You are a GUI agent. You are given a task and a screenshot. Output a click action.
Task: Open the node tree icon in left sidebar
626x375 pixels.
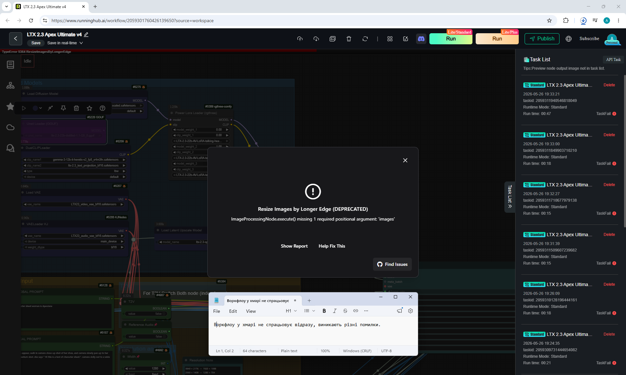10,85
